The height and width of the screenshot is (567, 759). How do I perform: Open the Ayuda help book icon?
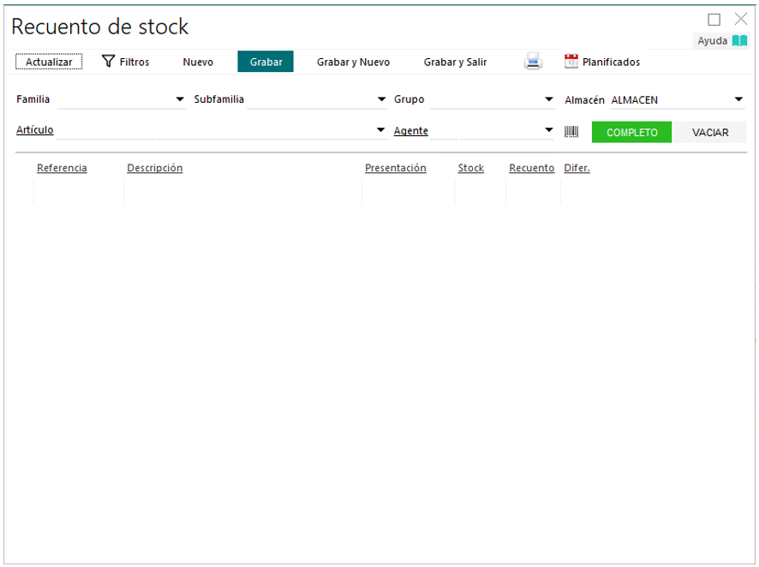(739, 40)
